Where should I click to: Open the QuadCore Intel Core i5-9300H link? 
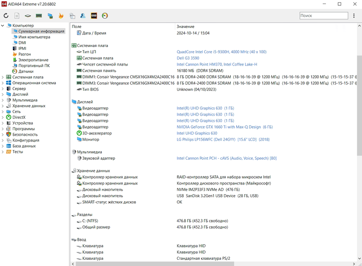(221, 52)
